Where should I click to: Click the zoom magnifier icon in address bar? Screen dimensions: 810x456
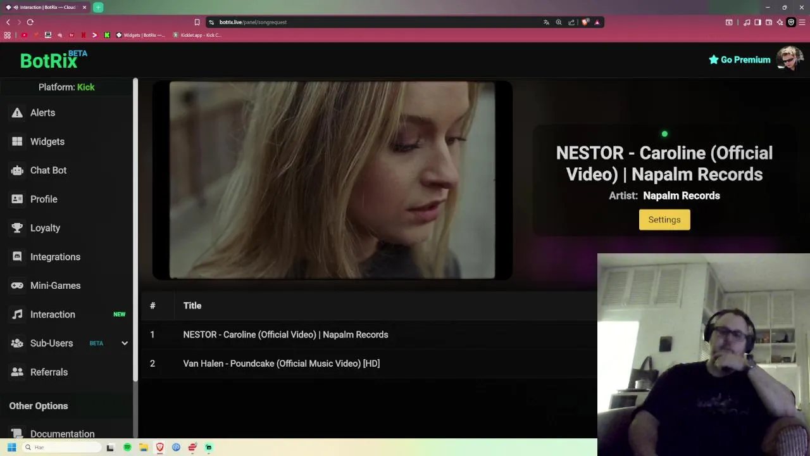tap(559, 22)
